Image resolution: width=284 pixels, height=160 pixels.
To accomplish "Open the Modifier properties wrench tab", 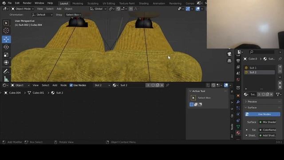I will [x=238, y=102].
